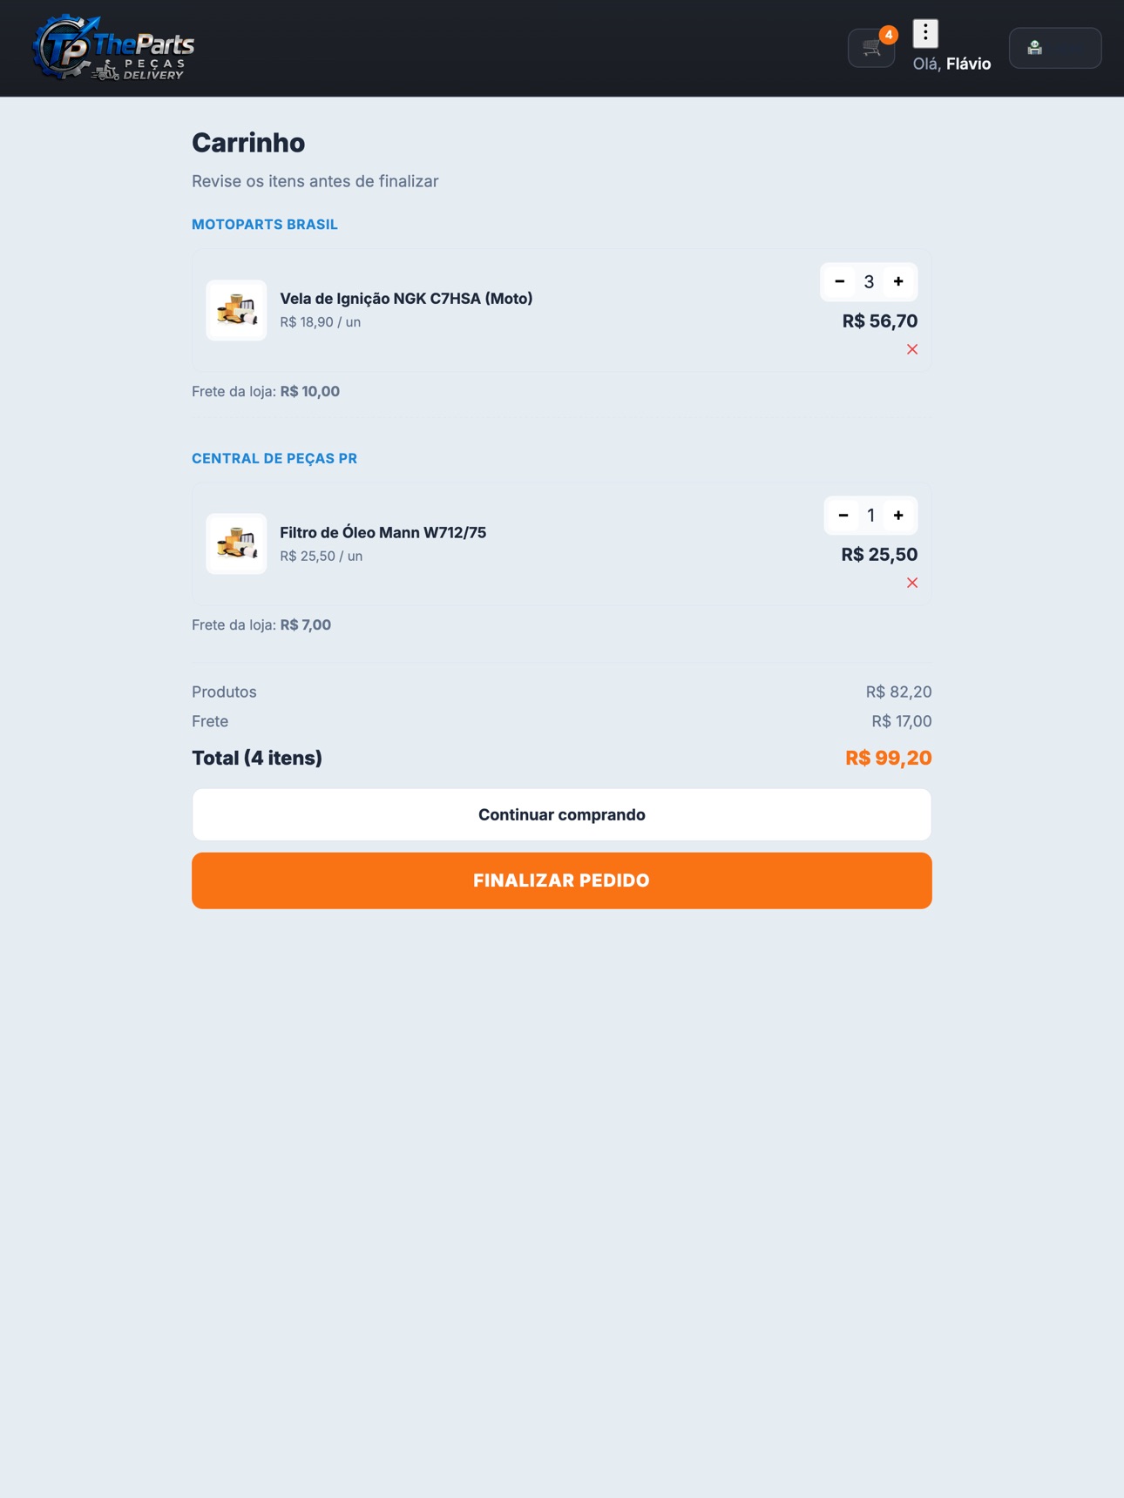Select the Vela de Ignição NGK C7HSA title

pos(406,299)
